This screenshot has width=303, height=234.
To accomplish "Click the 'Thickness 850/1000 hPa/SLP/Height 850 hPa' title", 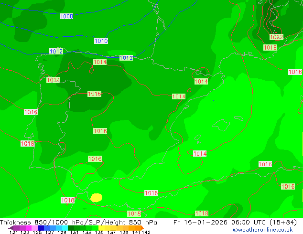I will pyautogui.click(x=78, y=223).
